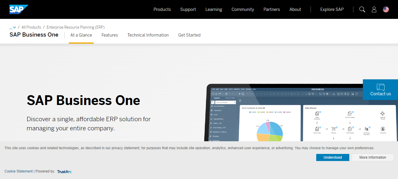Switch to the Technical Information tab
The width and height of the screenshot is (398, 179).
[148, 35]
